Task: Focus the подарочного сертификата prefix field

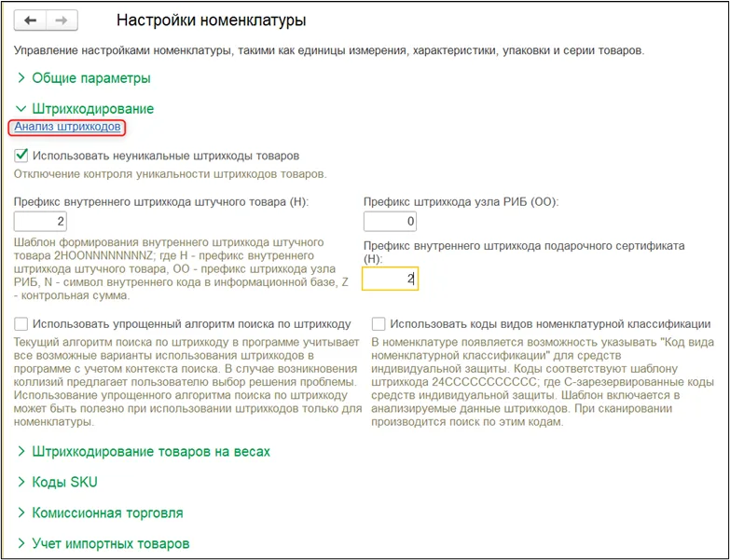Action: pos(390,279)
